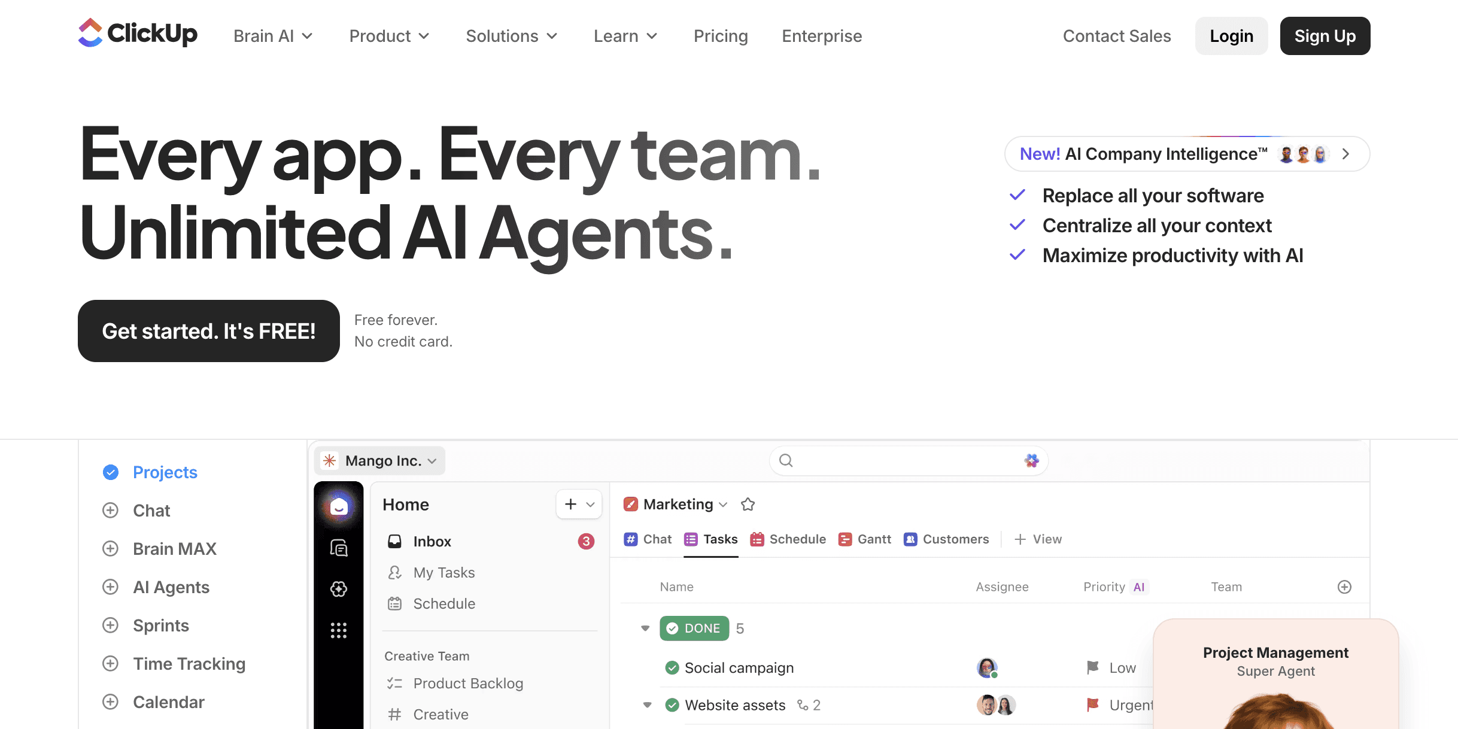Click the plus icon to add a column
The image size is (1458, 729).
1344,587
